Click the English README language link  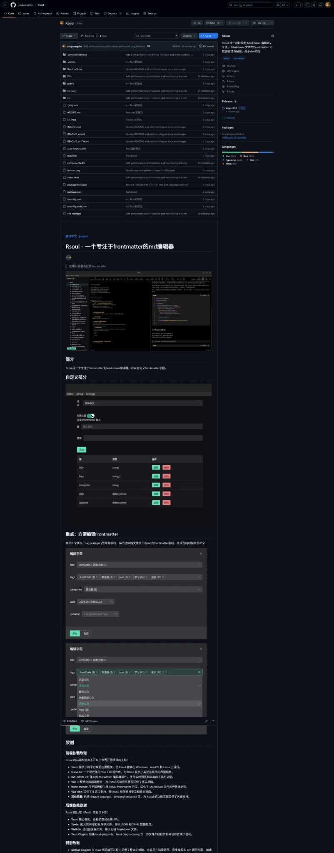84,236
